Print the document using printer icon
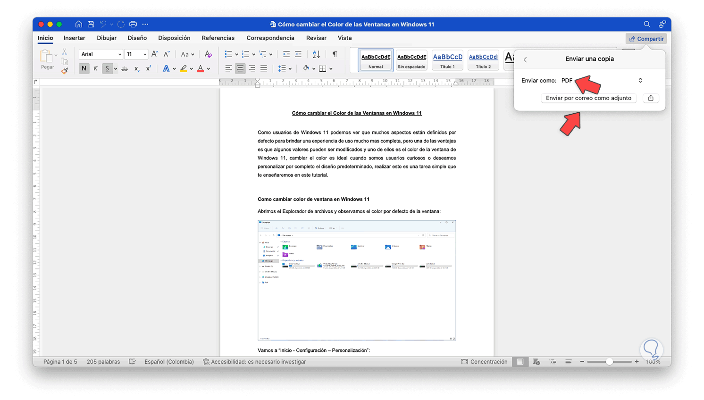The width and height of the screenshot is (704, 400). click(x=133, y=24)
